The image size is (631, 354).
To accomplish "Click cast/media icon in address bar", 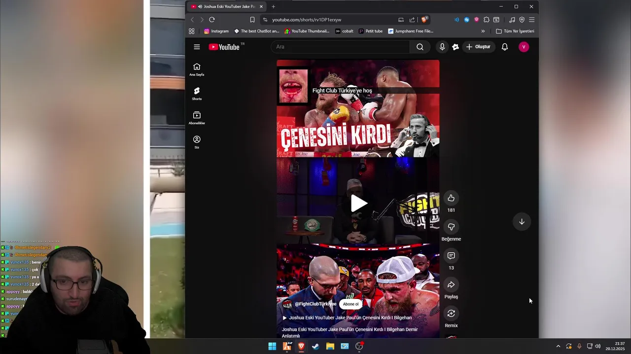I will pos(401,20).
